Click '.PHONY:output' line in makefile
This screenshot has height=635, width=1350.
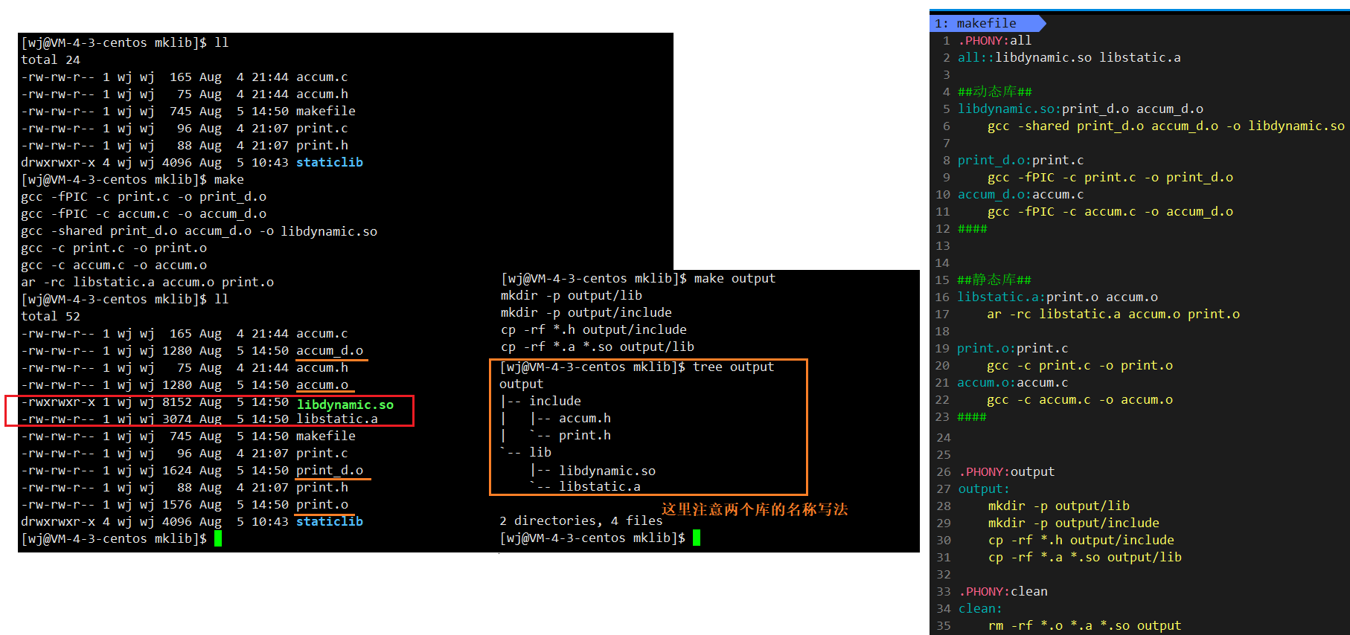[1006, 471]
